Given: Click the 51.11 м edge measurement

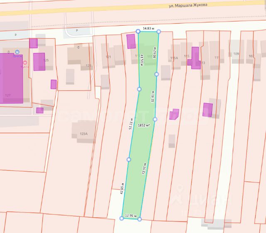Looking at the screenshot, I should 131,124.
